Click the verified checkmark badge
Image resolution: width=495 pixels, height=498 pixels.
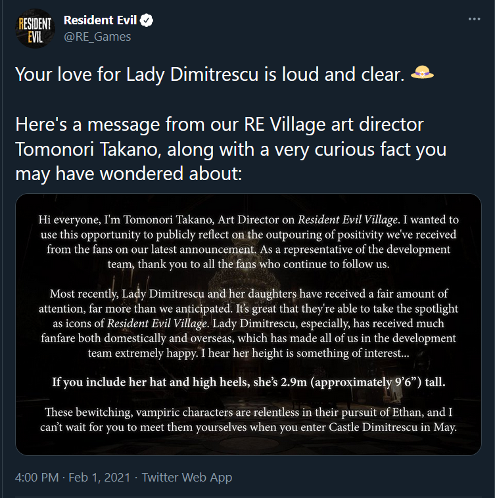147,20
